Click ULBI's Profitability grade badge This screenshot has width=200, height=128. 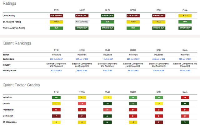107,110
